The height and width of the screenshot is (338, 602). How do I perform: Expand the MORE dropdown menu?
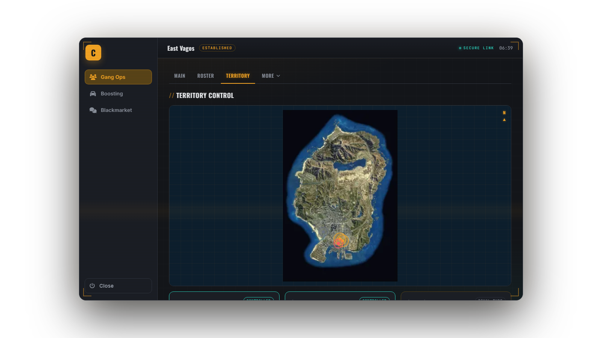click(271, 76)
